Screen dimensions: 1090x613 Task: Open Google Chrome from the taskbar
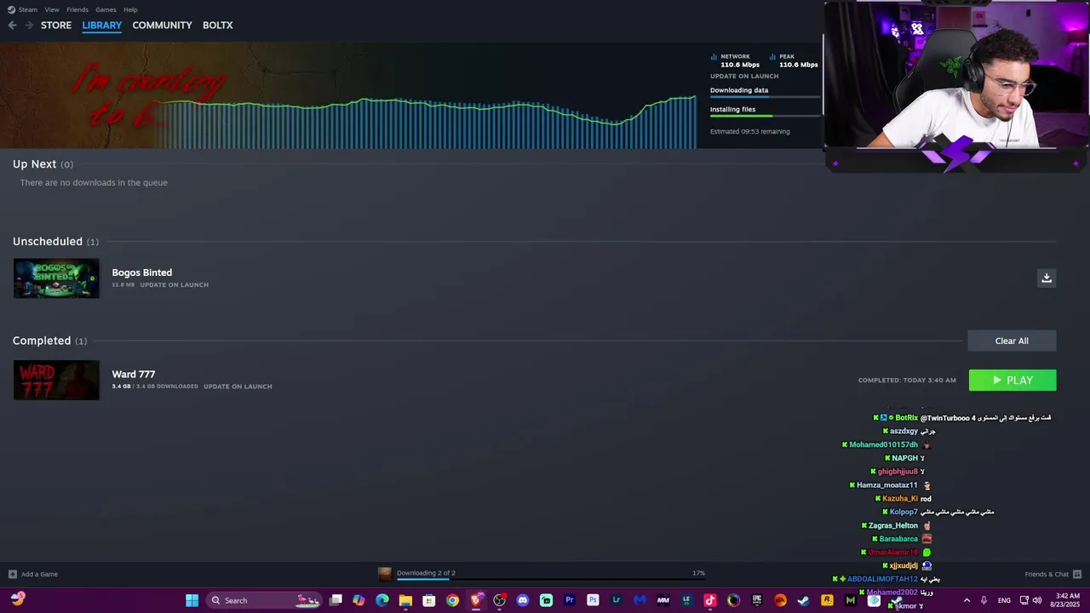click(x=452, y=600)
